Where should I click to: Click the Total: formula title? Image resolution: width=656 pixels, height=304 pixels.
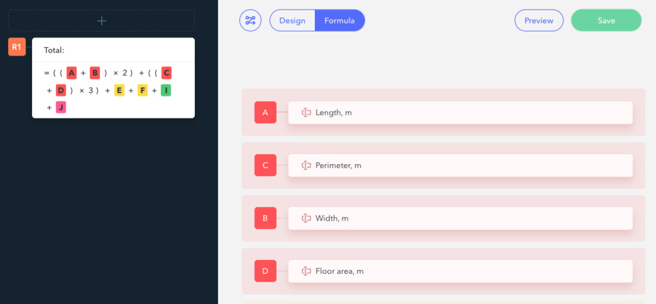click(54, 51)
